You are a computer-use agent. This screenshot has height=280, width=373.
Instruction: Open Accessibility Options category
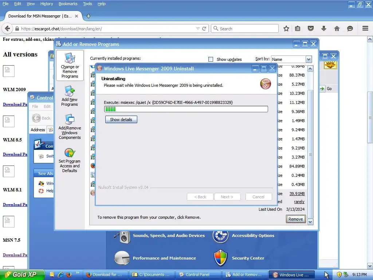[x=253, y=236]
